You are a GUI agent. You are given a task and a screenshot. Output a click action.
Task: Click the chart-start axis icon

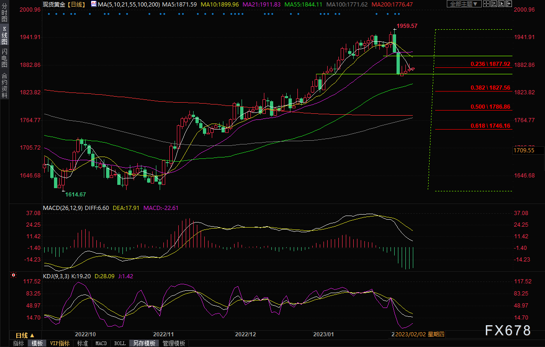tap(494, 4)
